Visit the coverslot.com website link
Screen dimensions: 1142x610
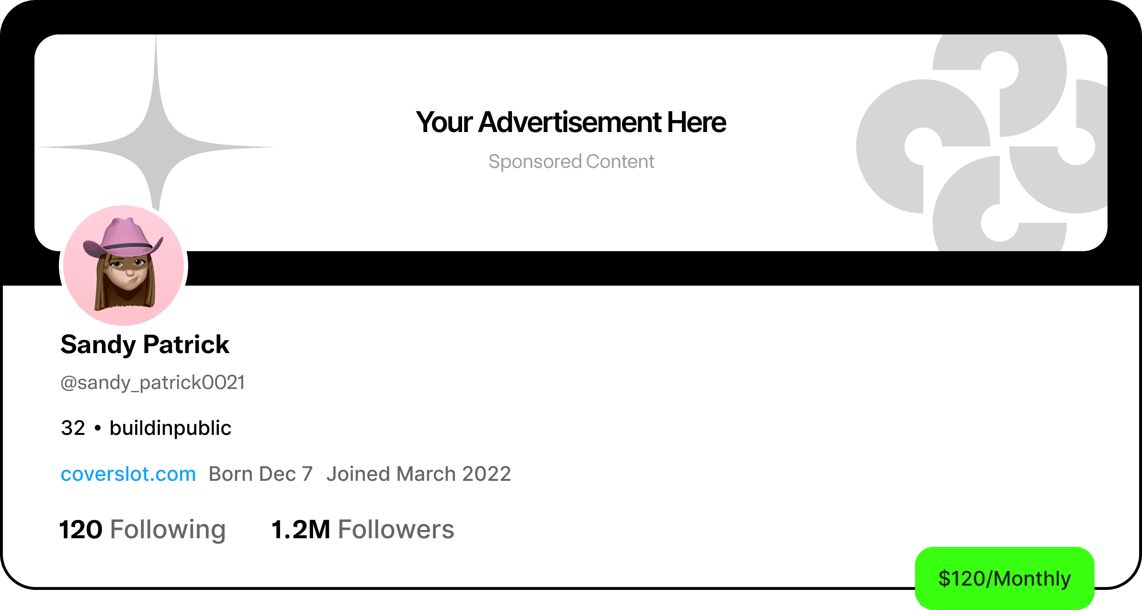point(128,474)
